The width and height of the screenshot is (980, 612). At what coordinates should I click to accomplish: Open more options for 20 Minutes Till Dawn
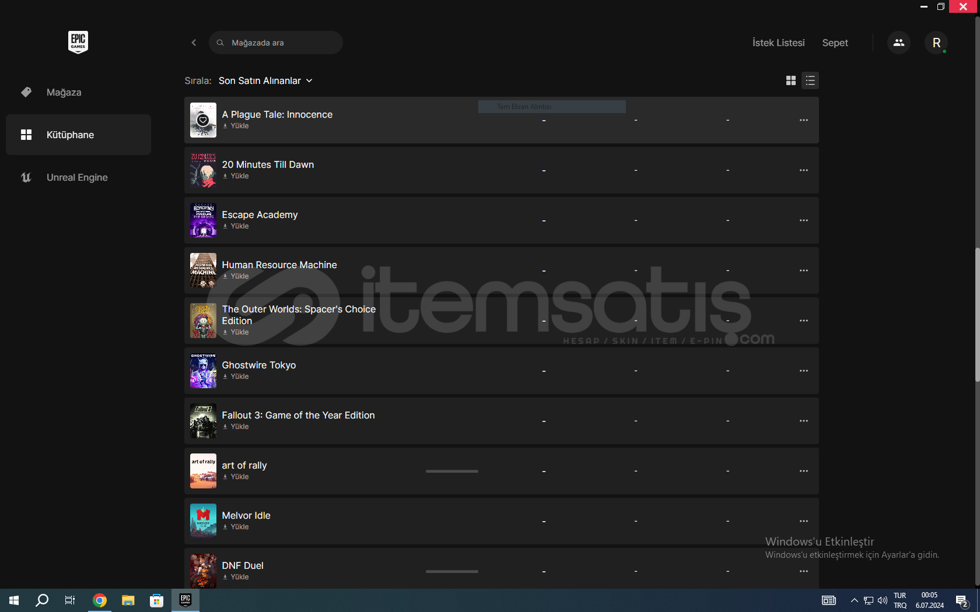[804, 170]
